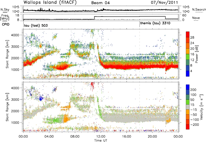Screen dimensions: 206x142
Task: Click the 'Beam 04' label
Action: coord(100,3)
